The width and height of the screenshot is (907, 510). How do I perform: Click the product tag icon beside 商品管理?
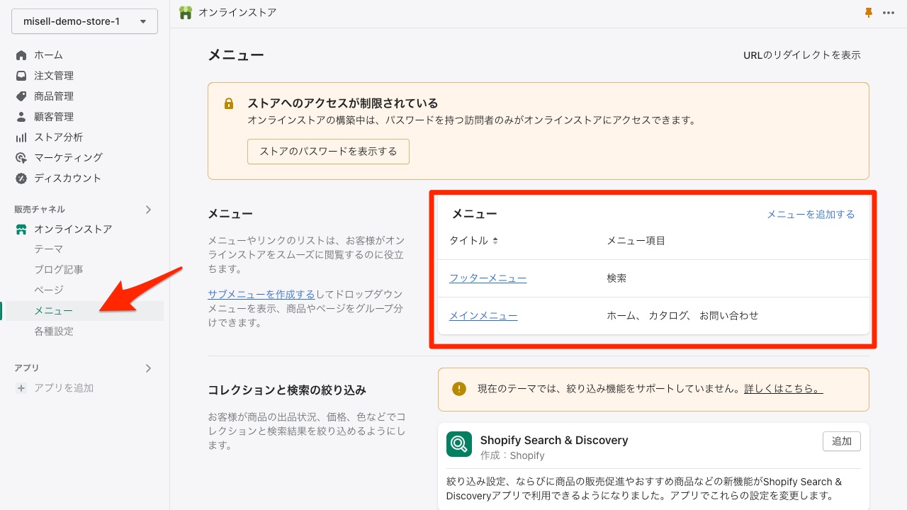pos(21,96)
